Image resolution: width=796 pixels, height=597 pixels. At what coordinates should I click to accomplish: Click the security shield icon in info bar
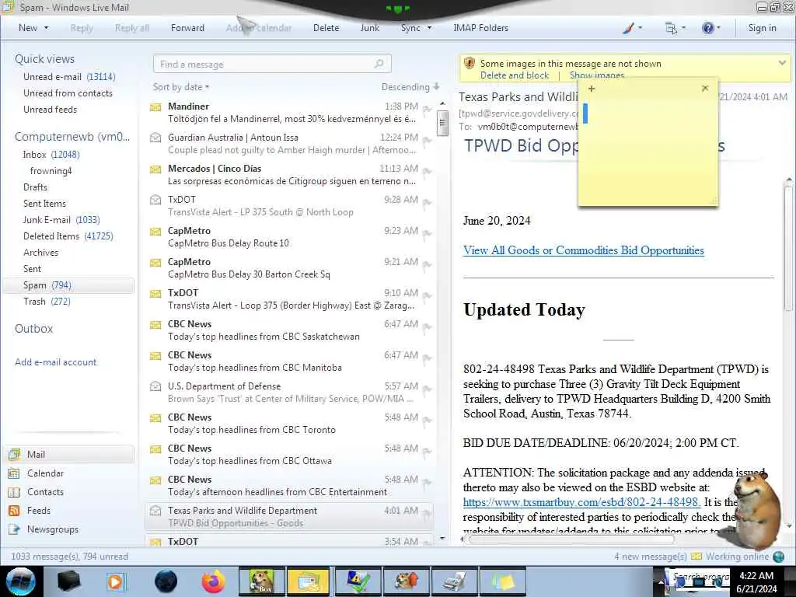469,64
